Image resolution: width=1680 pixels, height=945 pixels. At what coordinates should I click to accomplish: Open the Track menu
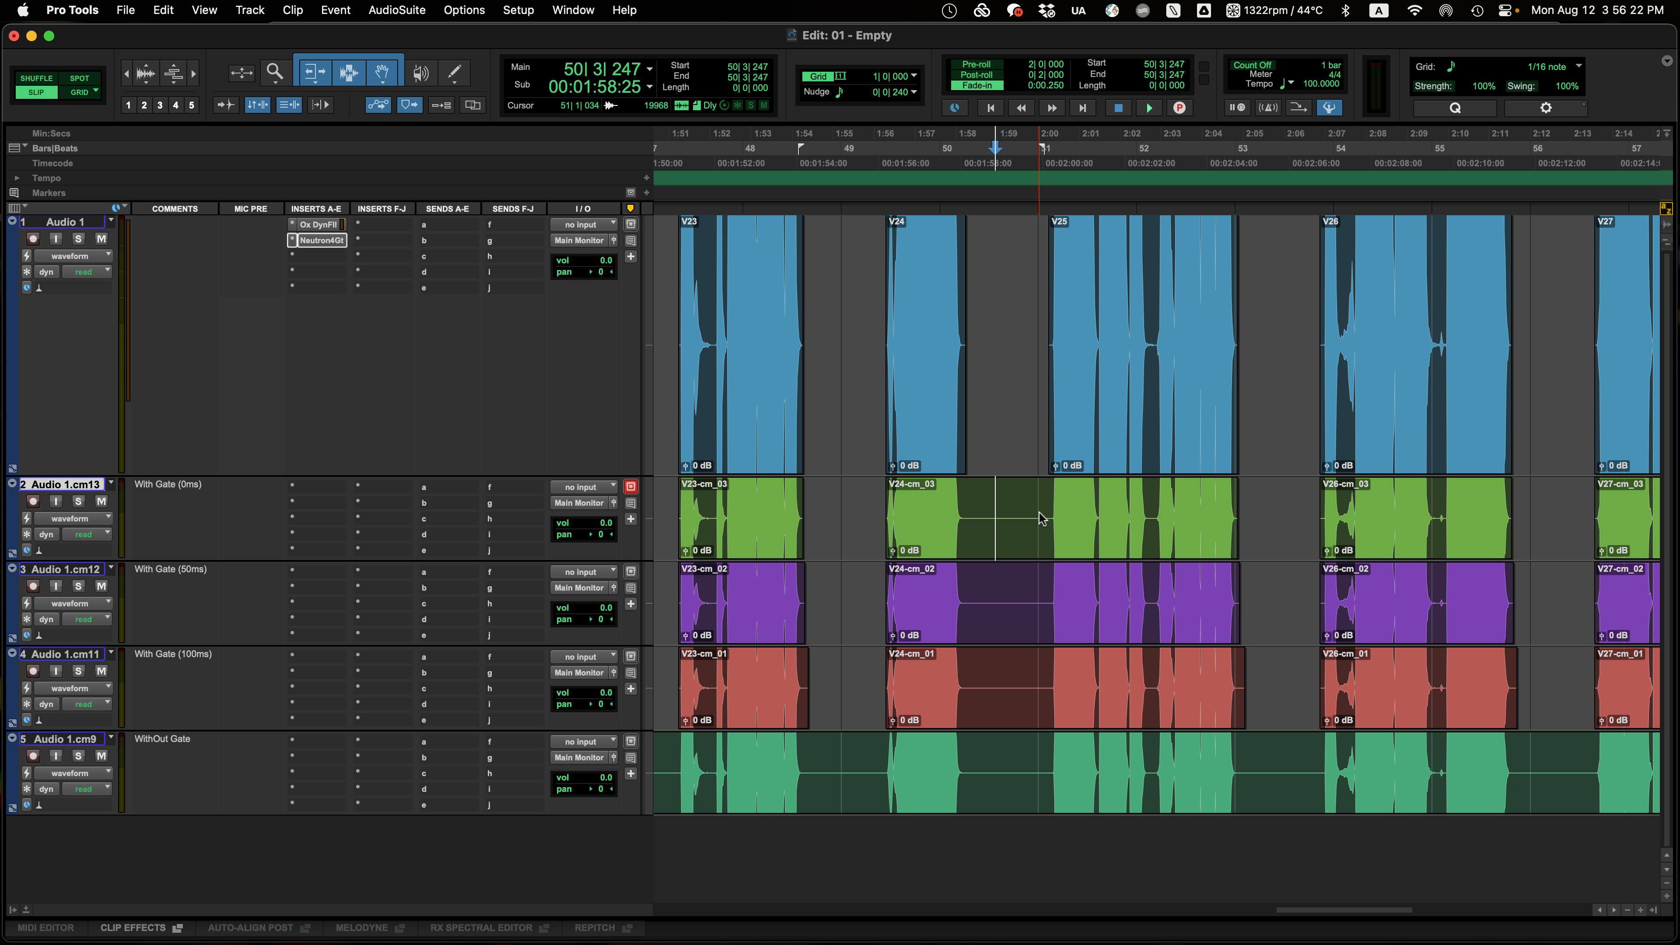click(250, 10)
